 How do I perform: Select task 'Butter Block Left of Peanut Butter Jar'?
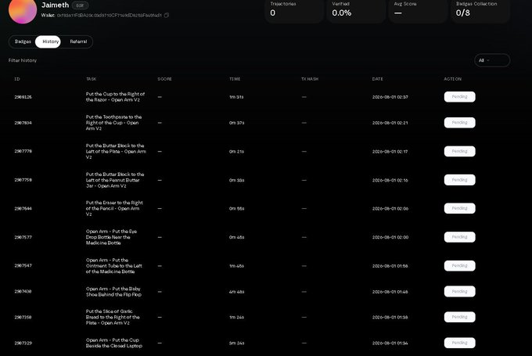[115, 180]
